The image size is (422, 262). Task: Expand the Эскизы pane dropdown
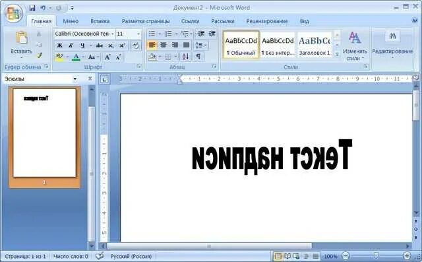click(75, 79)
